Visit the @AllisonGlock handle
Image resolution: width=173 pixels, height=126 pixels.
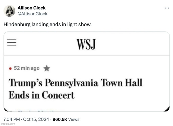pyautogui.click(x=32, y=14)
